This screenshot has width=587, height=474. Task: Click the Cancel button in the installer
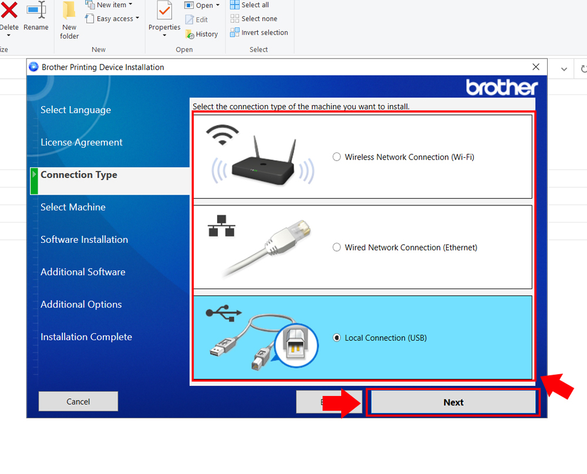(x=78, y=401)
